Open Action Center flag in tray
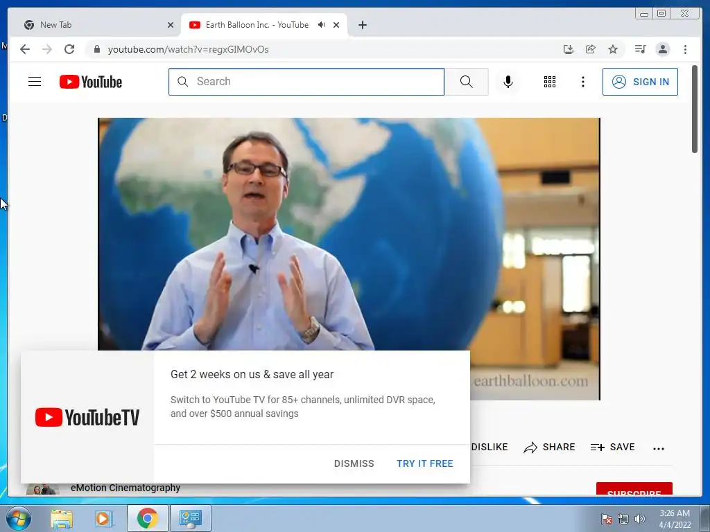This screenshot has height=532, width=710. pos(606,519)
